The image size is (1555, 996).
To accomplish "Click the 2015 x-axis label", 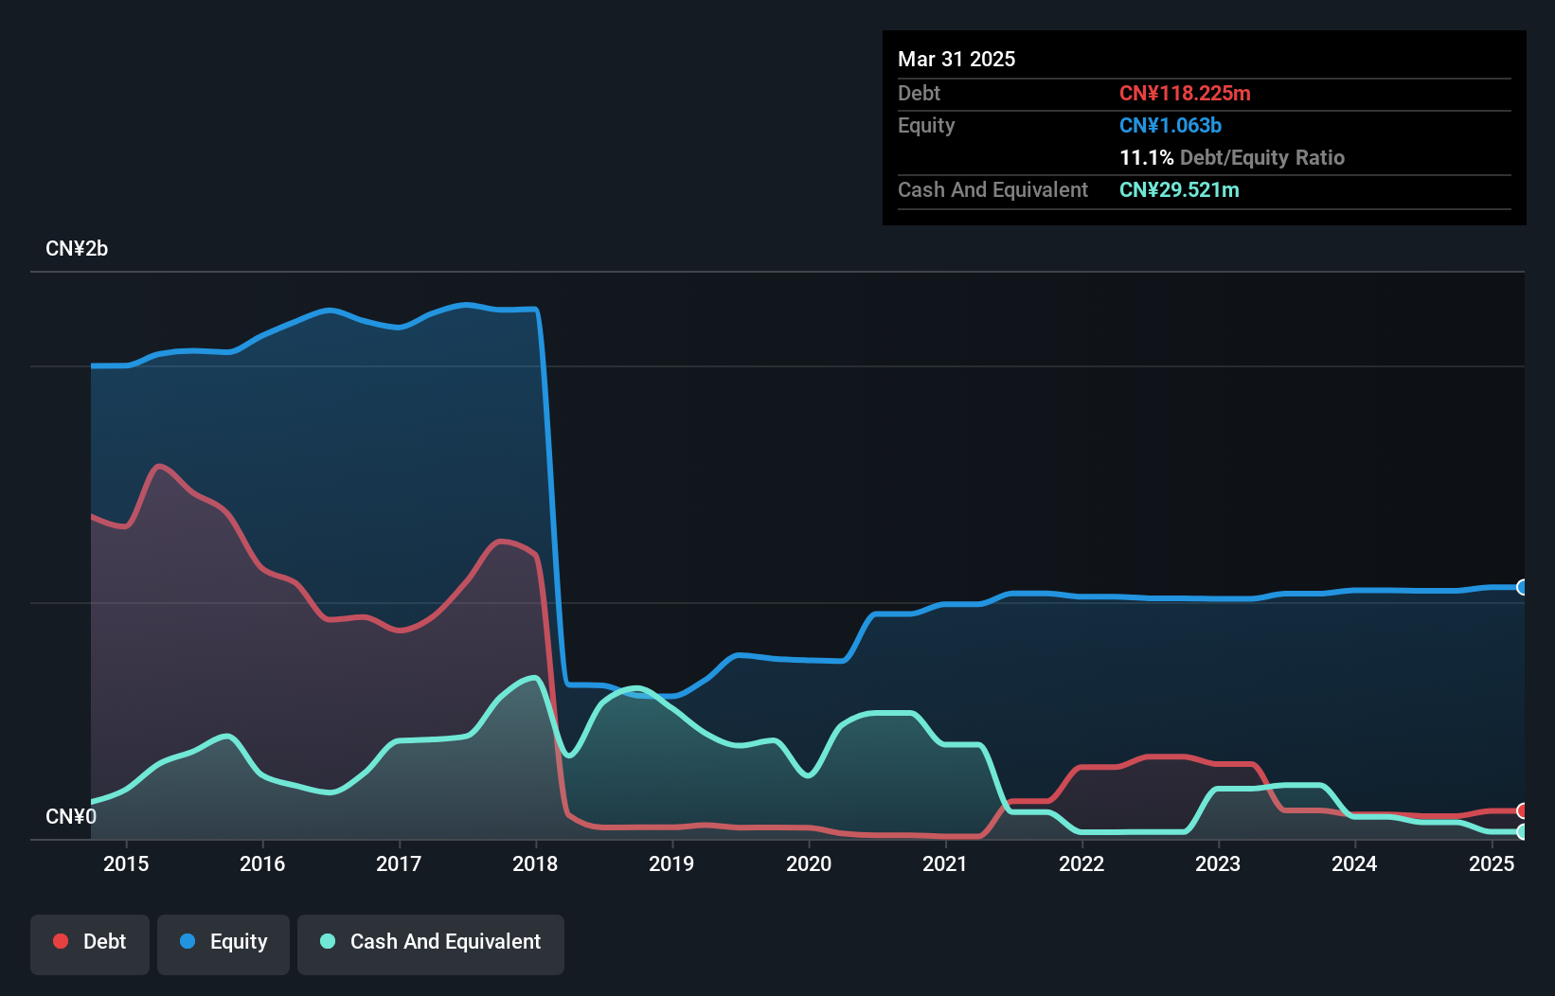I will 126,863.
